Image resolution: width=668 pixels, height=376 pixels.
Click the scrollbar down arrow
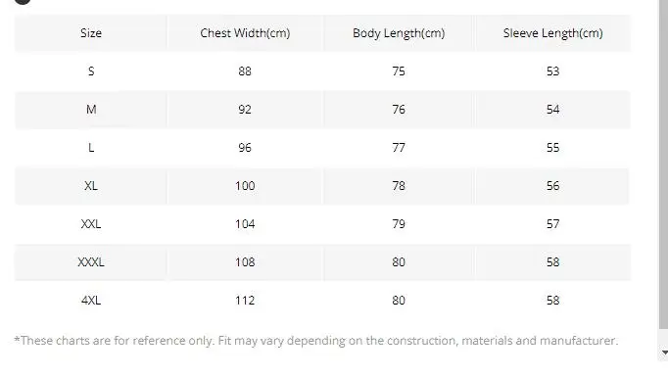pos(664,352)
